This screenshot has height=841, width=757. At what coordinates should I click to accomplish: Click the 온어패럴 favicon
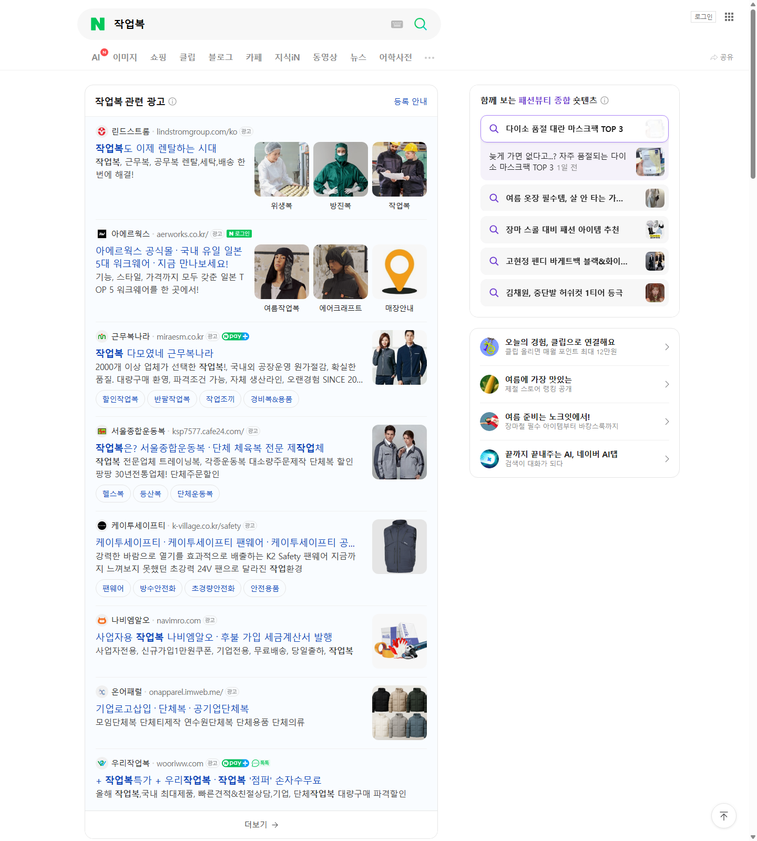(x=102, y=692)
